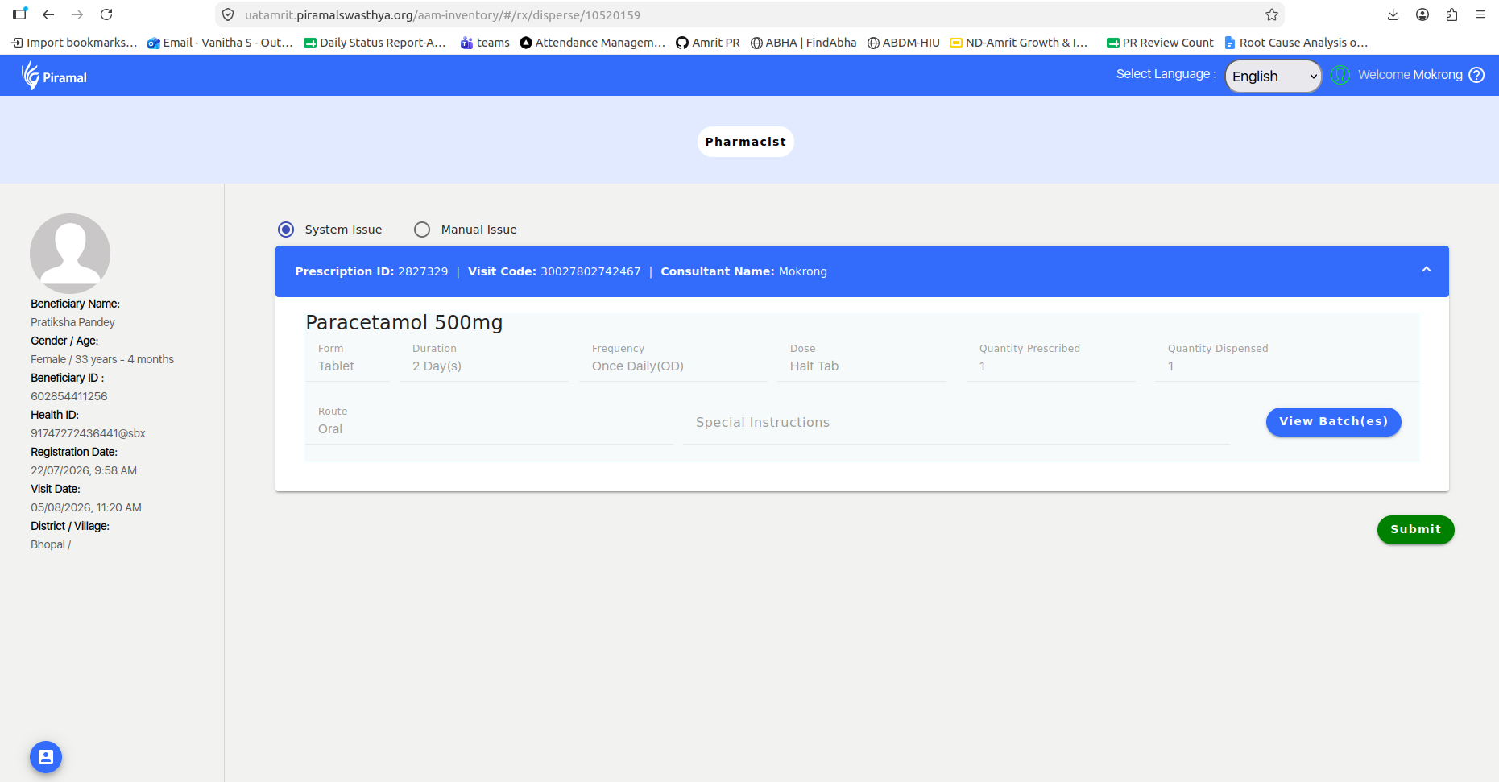
Task: Click the Piramal logo
Action: (54, 76)
